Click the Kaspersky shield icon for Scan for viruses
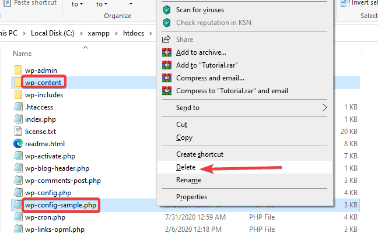 pos(167,10)
